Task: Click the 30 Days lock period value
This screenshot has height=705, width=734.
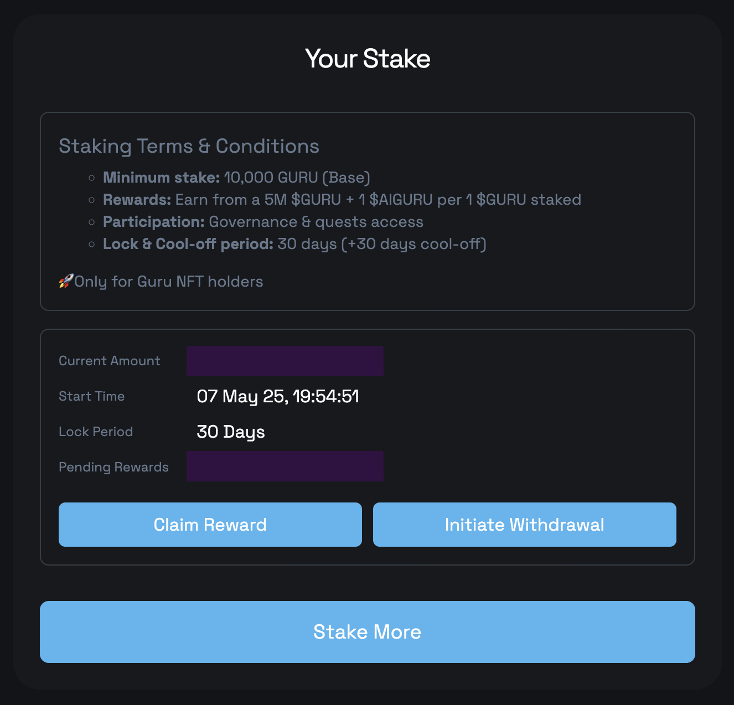Action: pyautogui.click(x=231, y=432)
